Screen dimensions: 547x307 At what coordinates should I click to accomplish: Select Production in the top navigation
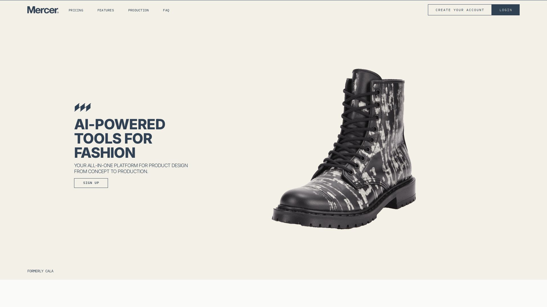138,10
